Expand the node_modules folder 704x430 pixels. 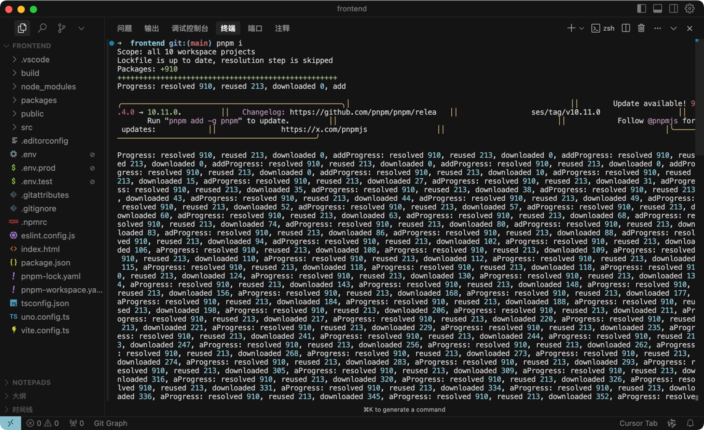coord(48,87)
